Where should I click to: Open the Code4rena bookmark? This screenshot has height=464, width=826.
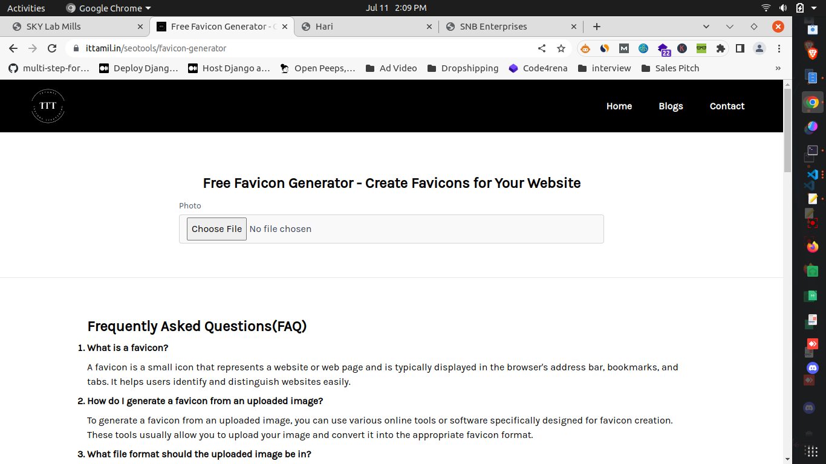[x=538, y=68]
